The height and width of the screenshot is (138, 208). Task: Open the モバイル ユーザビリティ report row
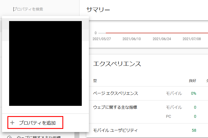click(x=115, y=130)
